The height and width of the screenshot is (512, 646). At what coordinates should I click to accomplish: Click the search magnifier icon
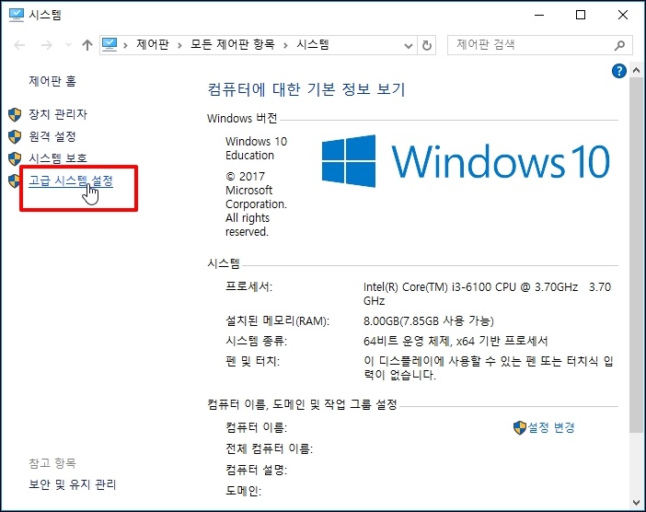(x=619, y=45)
